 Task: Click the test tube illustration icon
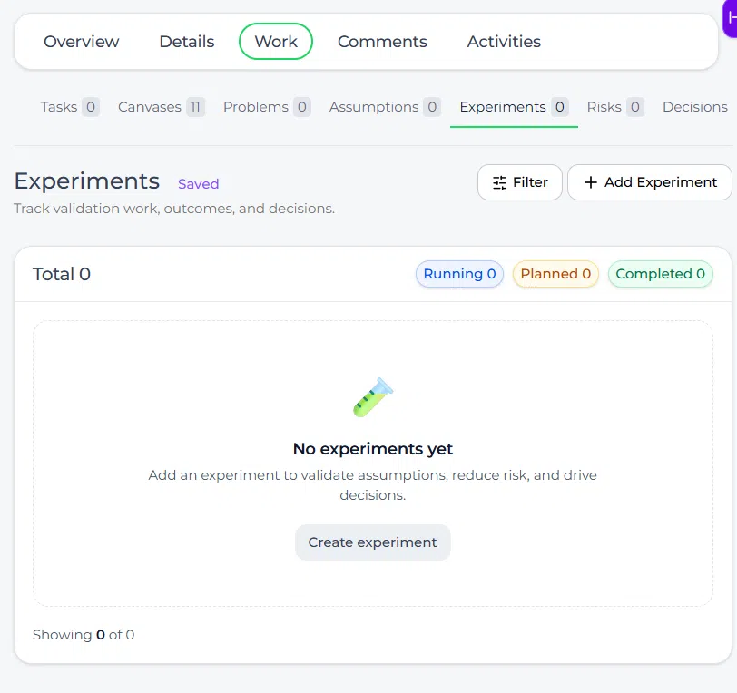tap(373, 397)
